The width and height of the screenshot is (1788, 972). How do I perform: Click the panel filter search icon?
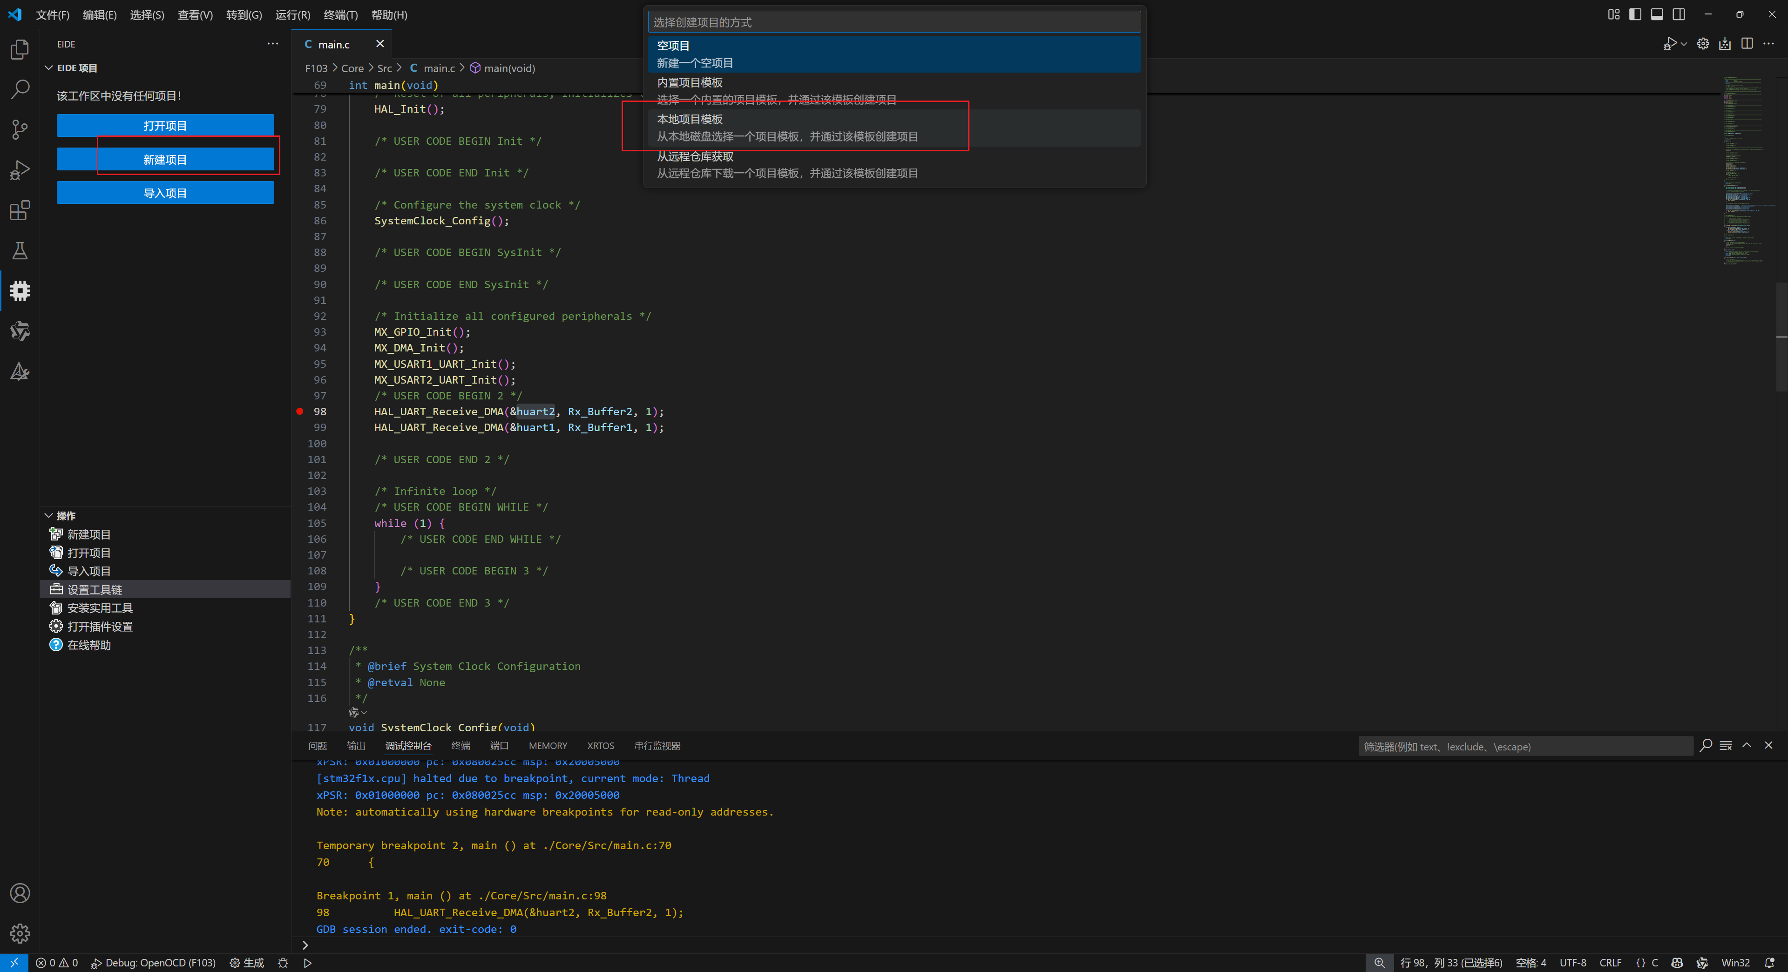click(x=1706, y=745)
